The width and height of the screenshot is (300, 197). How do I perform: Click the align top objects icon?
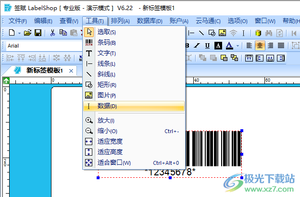21,58
